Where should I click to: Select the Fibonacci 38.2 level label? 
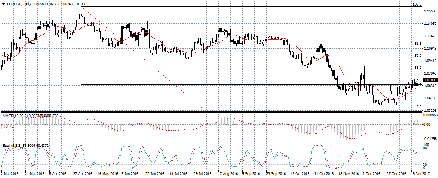(x=417, y=68)
